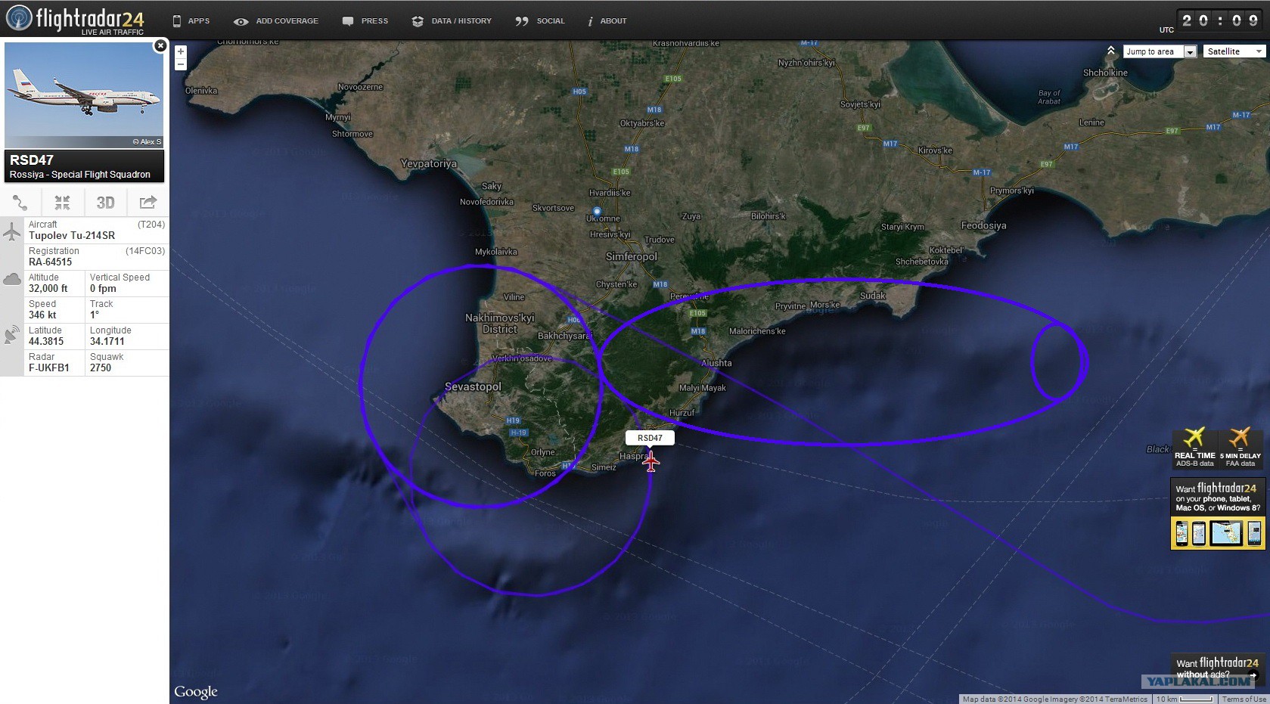
Task: Collapse the map controls with chevron
Action: [1110, 51]
